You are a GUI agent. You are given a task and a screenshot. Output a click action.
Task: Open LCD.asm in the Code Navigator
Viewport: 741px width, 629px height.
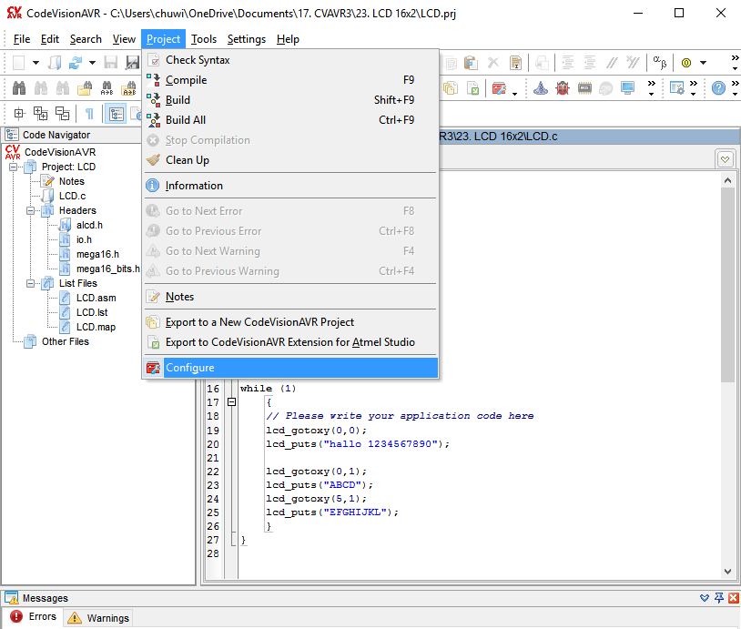coord(96,298)
